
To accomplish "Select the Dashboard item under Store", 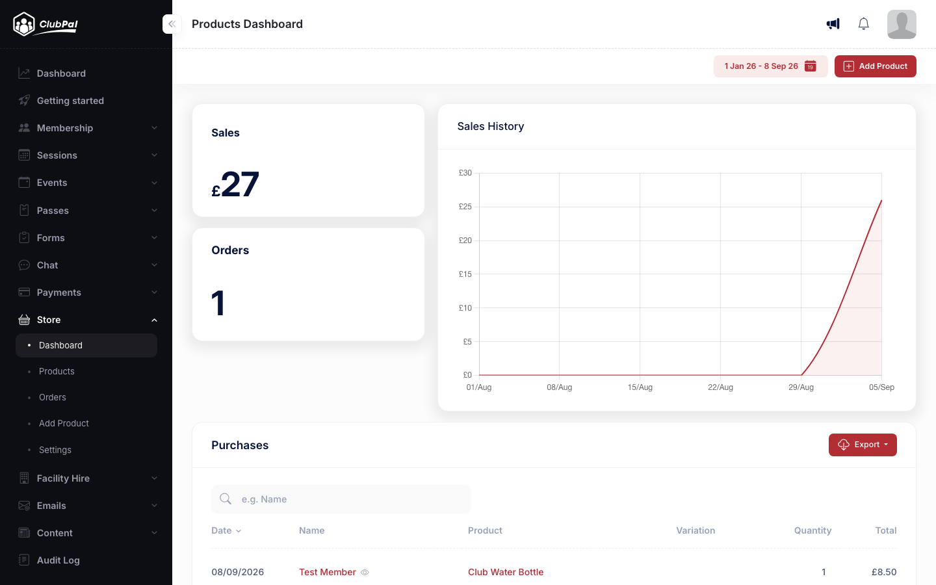I will [x=86, y=345].
